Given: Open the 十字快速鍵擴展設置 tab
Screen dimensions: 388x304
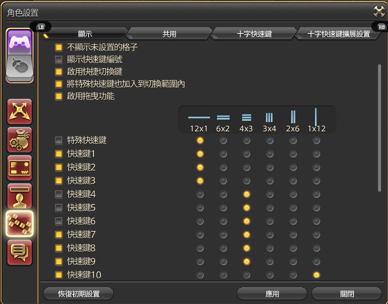Looking at the screenshot, I should [338, 34].
